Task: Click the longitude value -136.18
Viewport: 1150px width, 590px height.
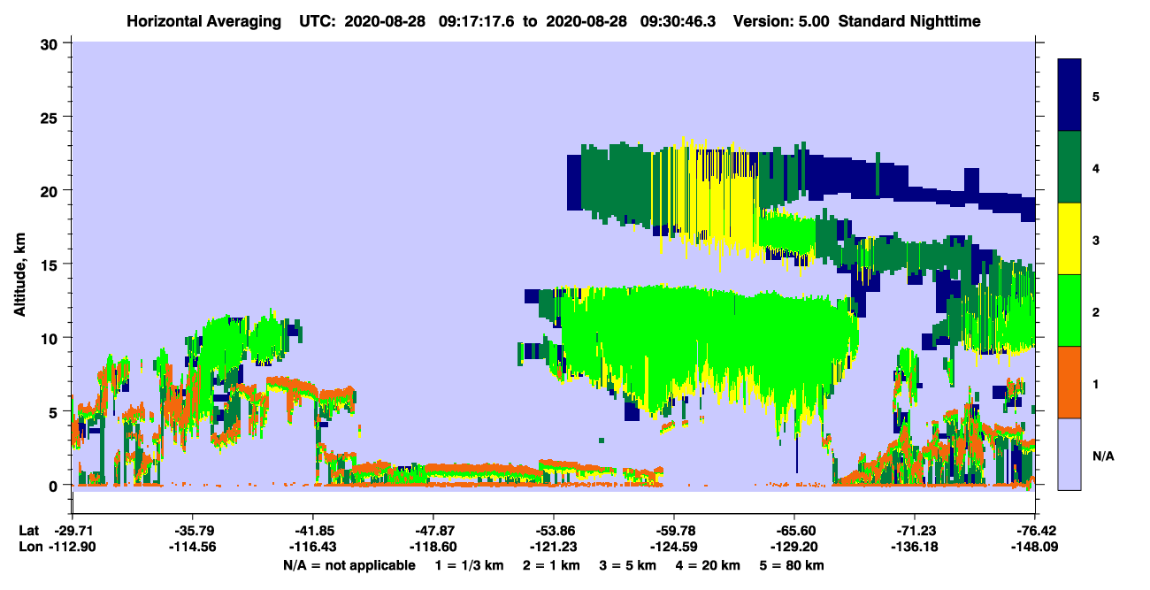Action: pos(915,547)
